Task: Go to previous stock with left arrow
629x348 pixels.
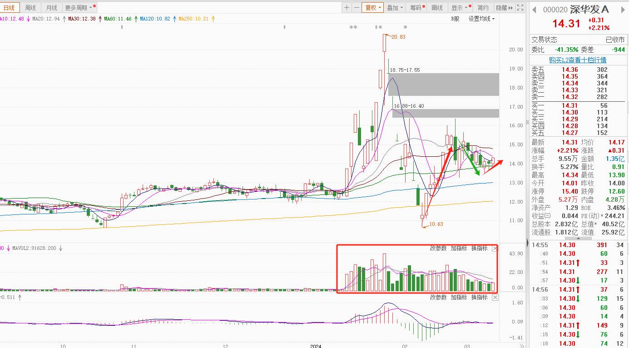Action: 535,10
